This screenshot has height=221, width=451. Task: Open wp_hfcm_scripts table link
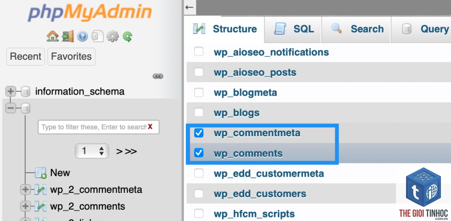254,214
